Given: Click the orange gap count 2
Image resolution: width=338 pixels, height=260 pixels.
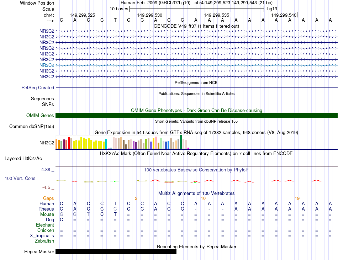Looking at the screenshot, I should coord(136,198).
